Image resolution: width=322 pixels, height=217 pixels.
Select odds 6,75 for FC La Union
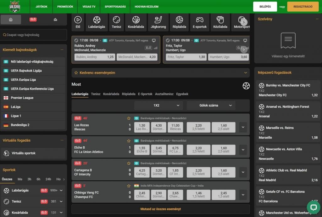(175, 150)
